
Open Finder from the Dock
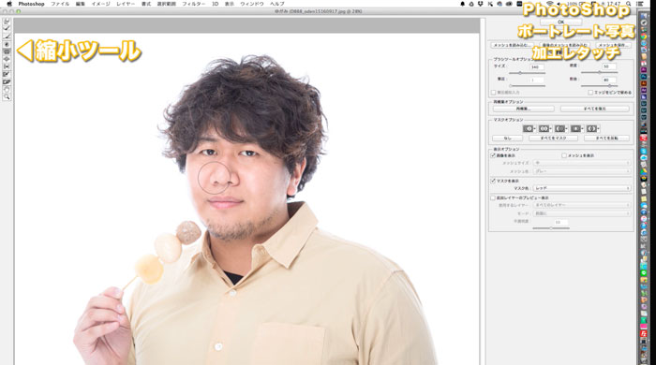pyautogui.click(x=644, y=16)
